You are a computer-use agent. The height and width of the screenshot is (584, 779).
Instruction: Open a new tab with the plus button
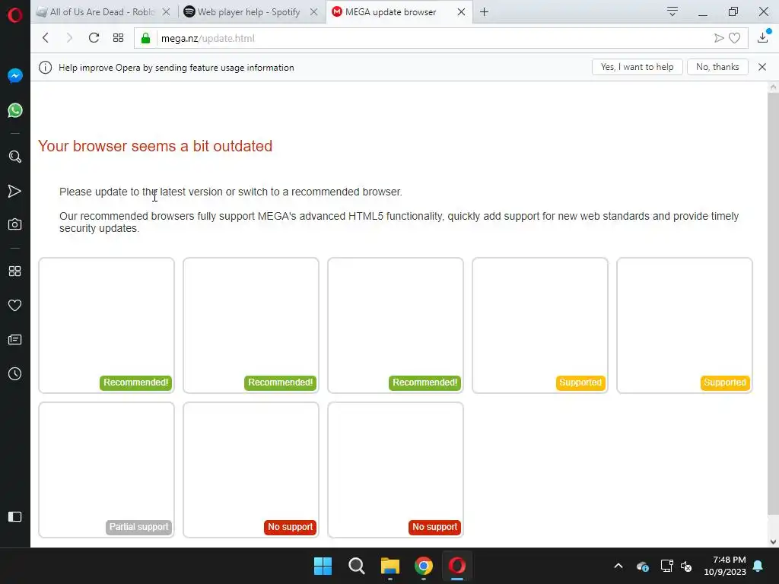point(485,12)
